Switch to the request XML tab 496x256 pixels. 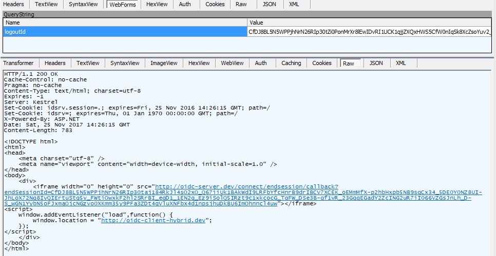pos(295,5)
